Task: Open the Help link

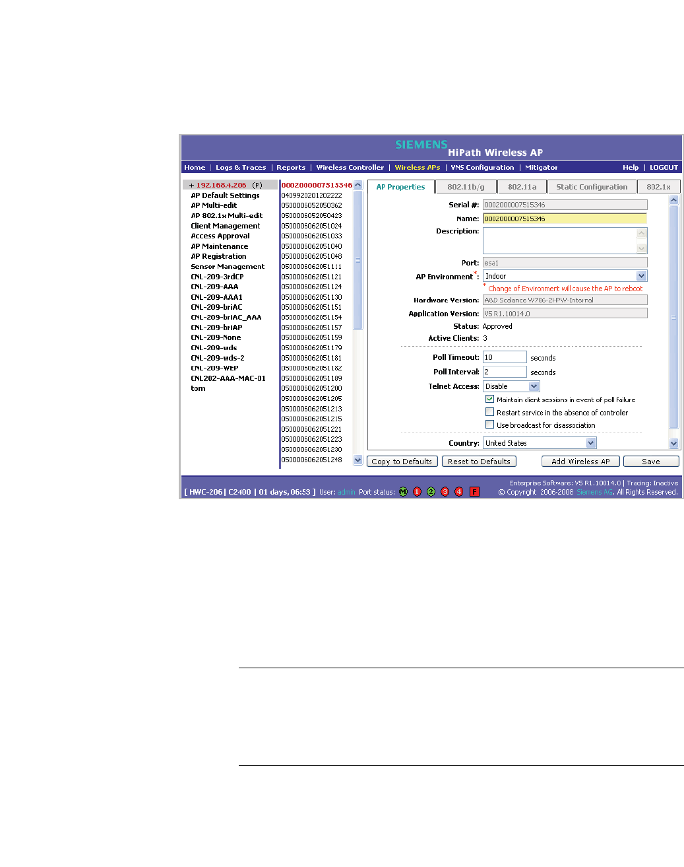Action: point(631,168)
